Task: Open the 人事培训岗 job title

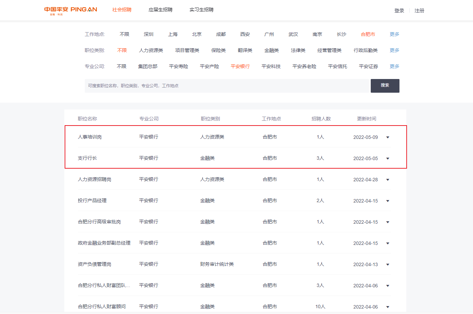Action: pyautogui.click(x=90, y=137)
